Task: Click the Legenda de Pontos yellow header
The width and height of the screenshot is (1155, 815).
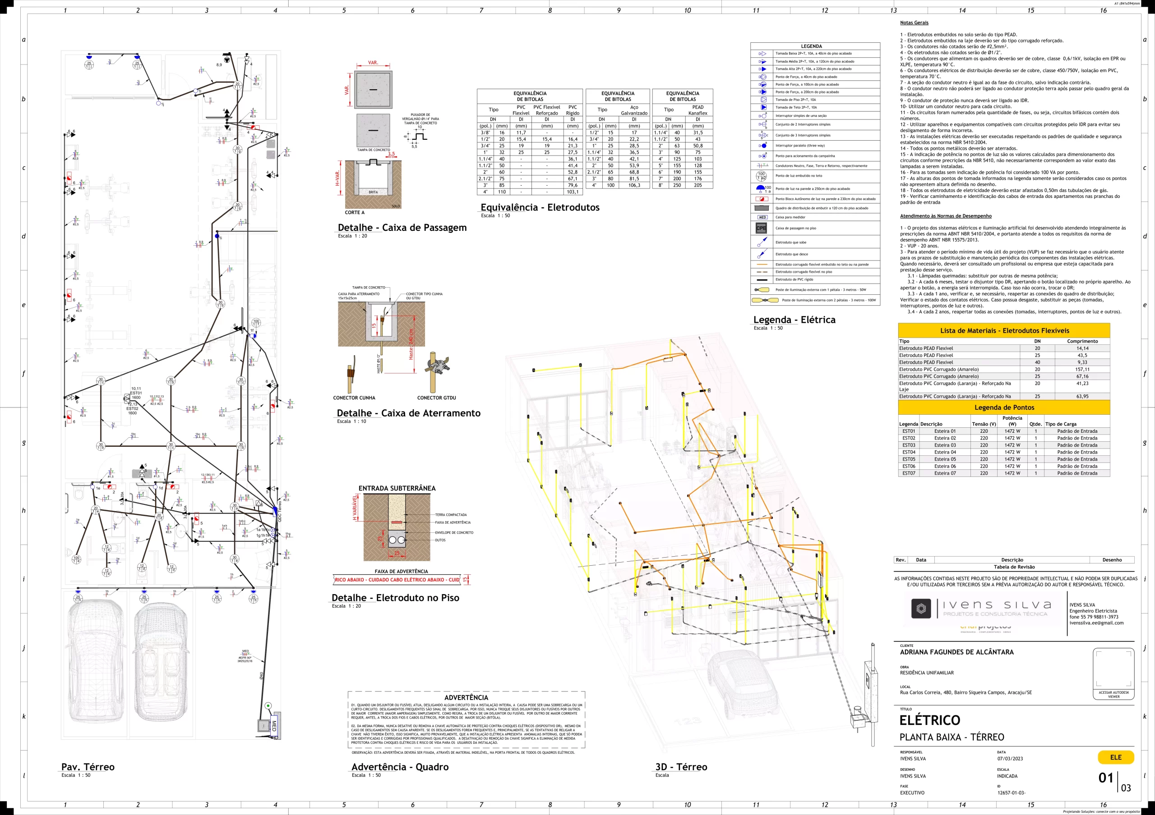Action: (x=1004, y=407)
